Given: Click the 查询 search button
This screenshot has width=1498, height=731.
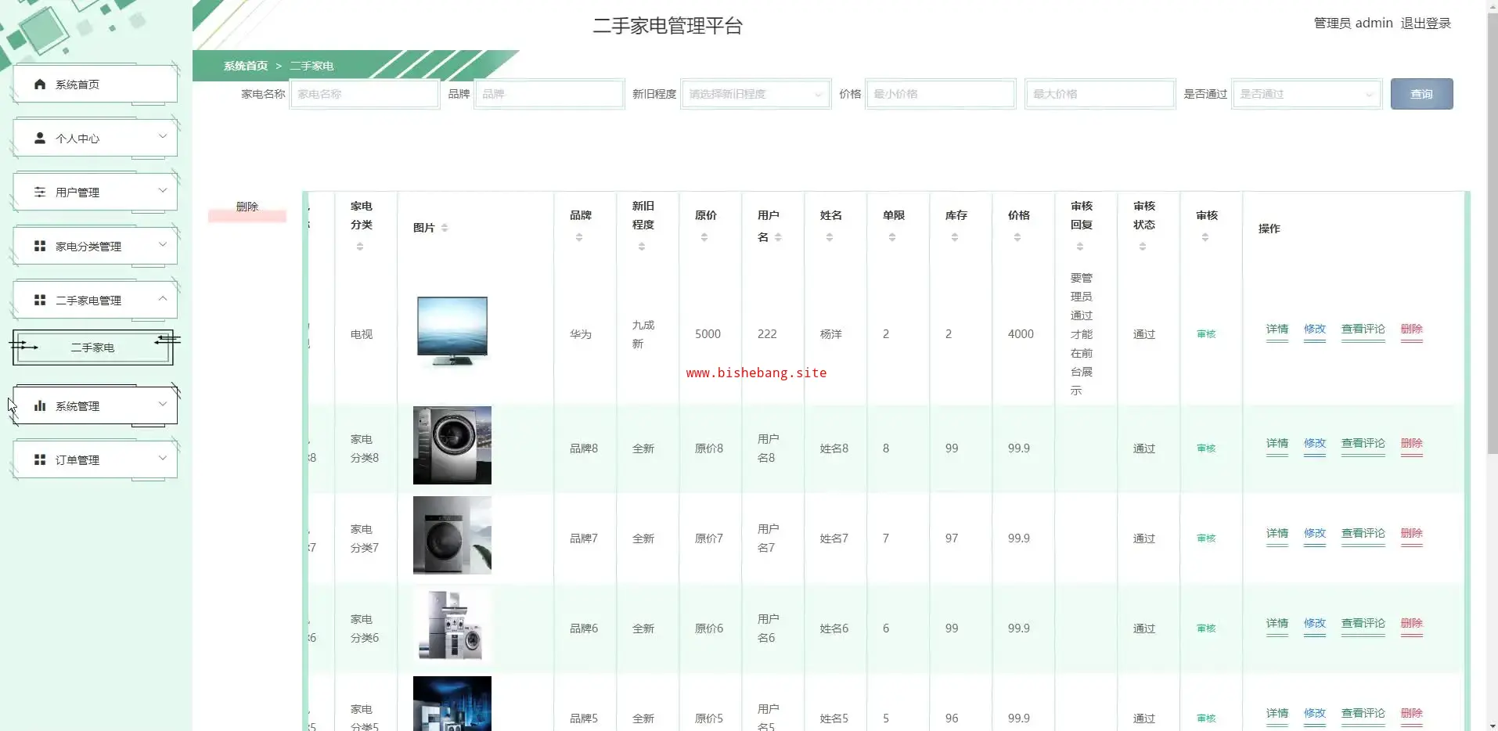Looking at the screenshot, I should pyautogui.click(x=1421, y=94).
